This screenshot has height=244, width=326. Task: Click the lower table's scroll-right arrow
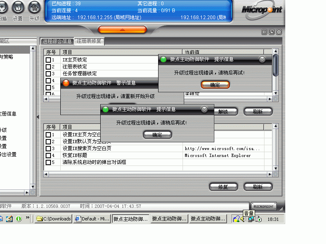pos(270,174)
